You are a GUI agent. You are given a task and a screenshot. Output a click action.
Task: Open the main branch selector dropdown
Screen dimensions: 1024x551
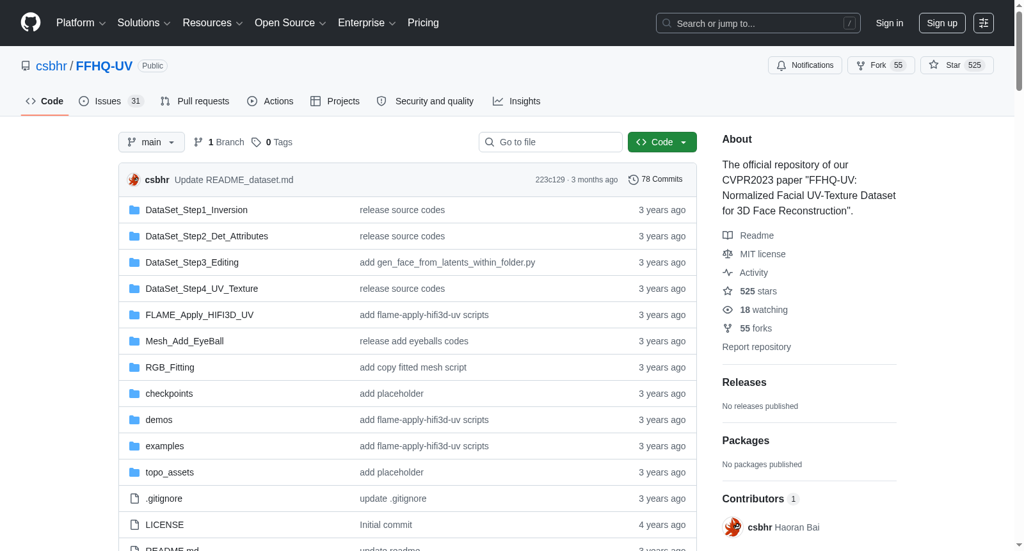[152, 142]
